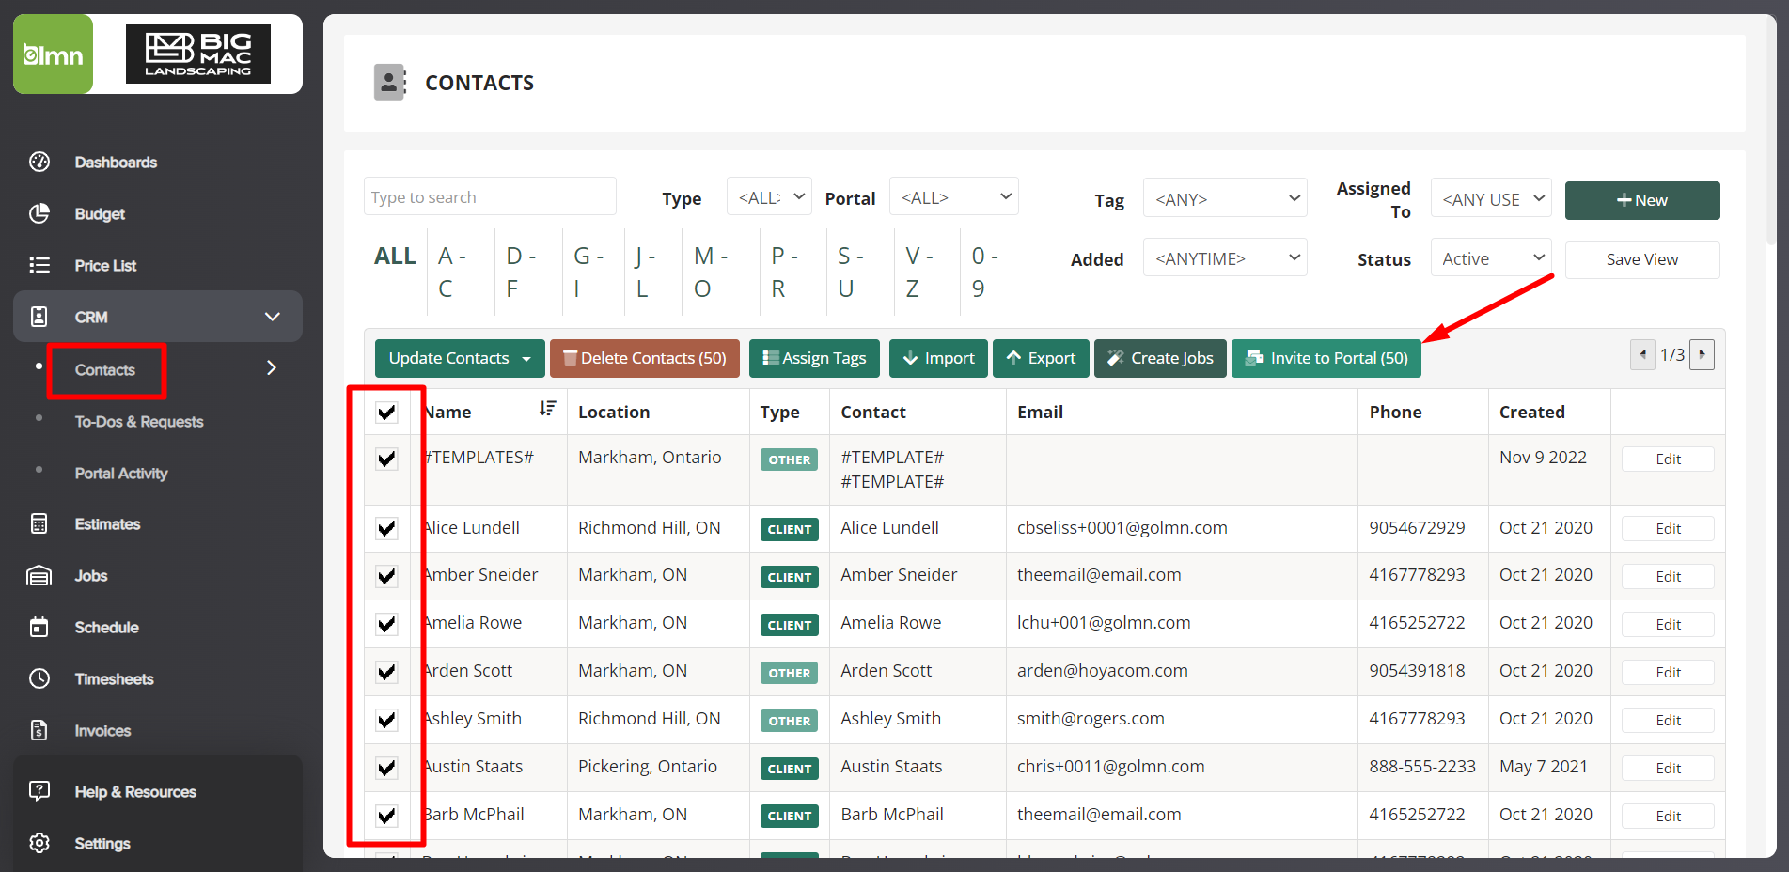This screenshot has height=872, width=1789.
Task: Expand the Contacts submenu arrow
Action: [272, 367]
